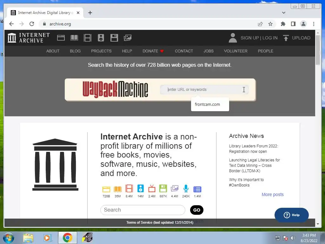Click the Wayback Machine logo
Viewport: 325px width, 244px height.
click(115, 89)
